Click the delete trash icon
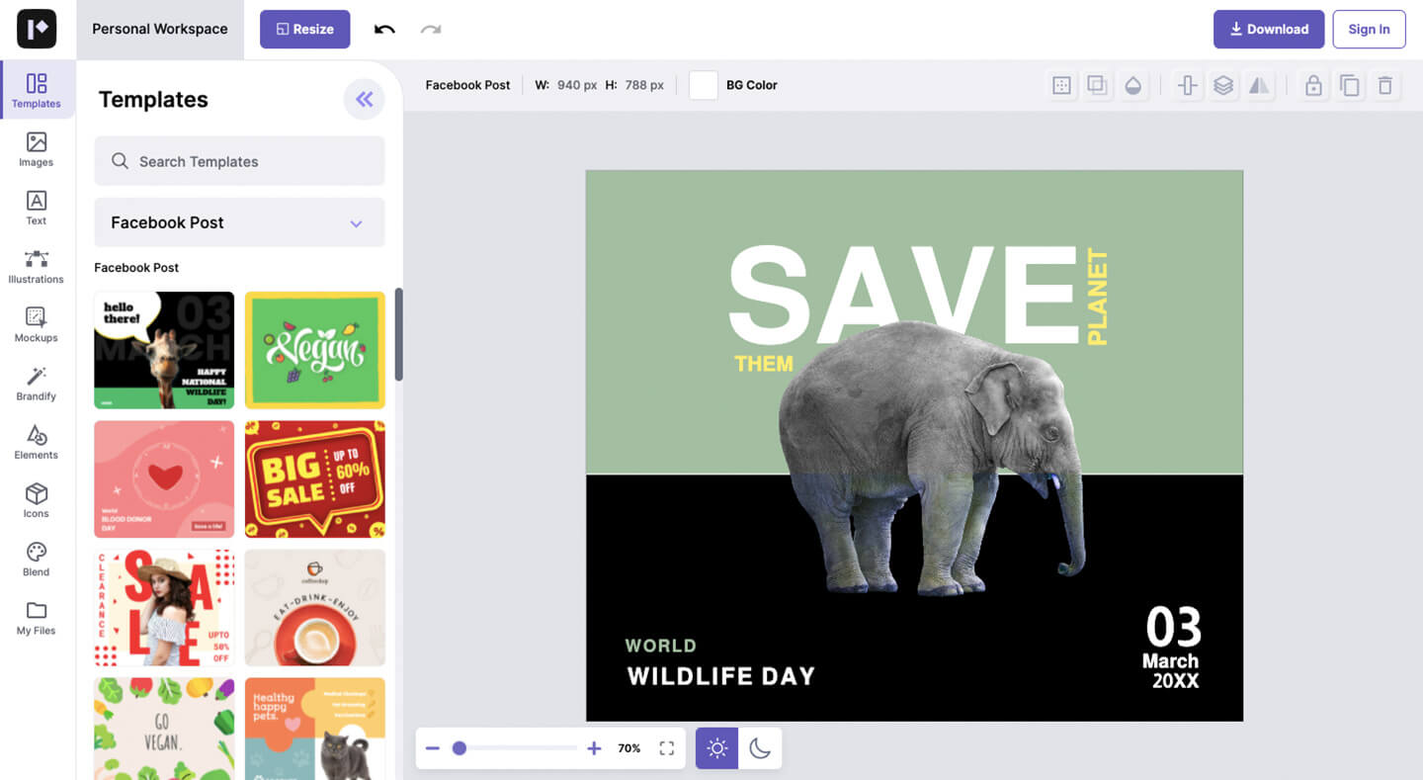The height and width of the screenshot is (780, 1423). click(x=1385, y=85)
